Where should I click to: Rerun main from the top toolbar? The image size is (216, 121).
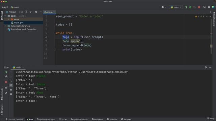[186, 7]
